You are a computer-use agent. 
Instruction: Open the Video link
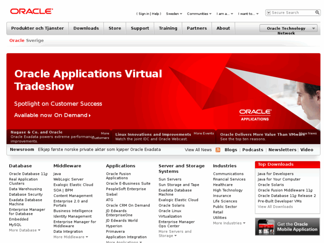point(307,150)
